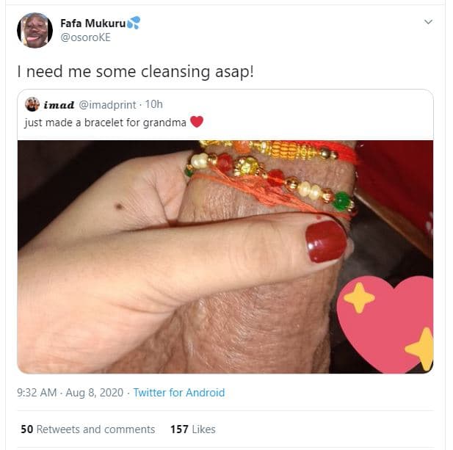Click the quoted text "just made a bracelet for grandma"
Viewport: 453px width, 450px height.
tap(106, 122)
